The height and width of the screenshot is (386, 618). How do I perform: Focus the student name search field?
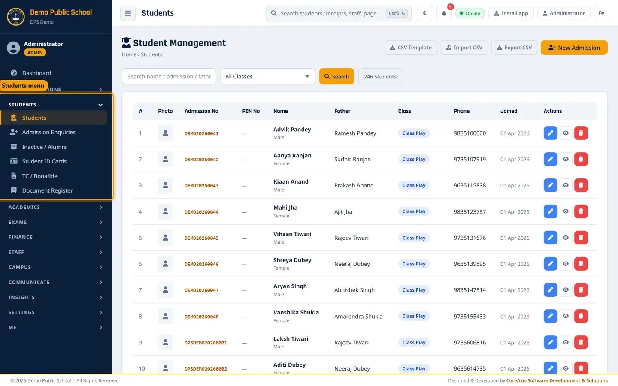click(x=169, y=76)
